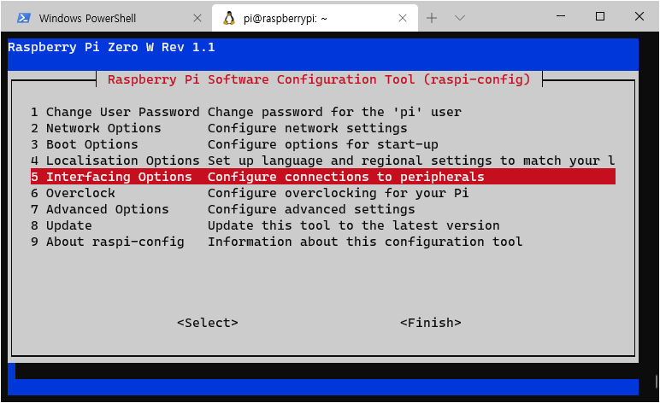Click 'Configure overclocking for your Pi' text
The height and width of the screenshot is (403, 660).
point(338,193)
